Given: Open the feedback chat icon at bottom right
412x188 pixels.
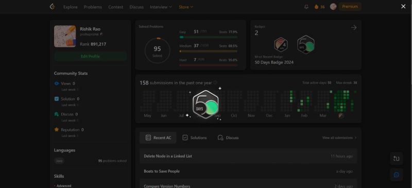Looking at the screenshot, I should (x=396, y=175).
